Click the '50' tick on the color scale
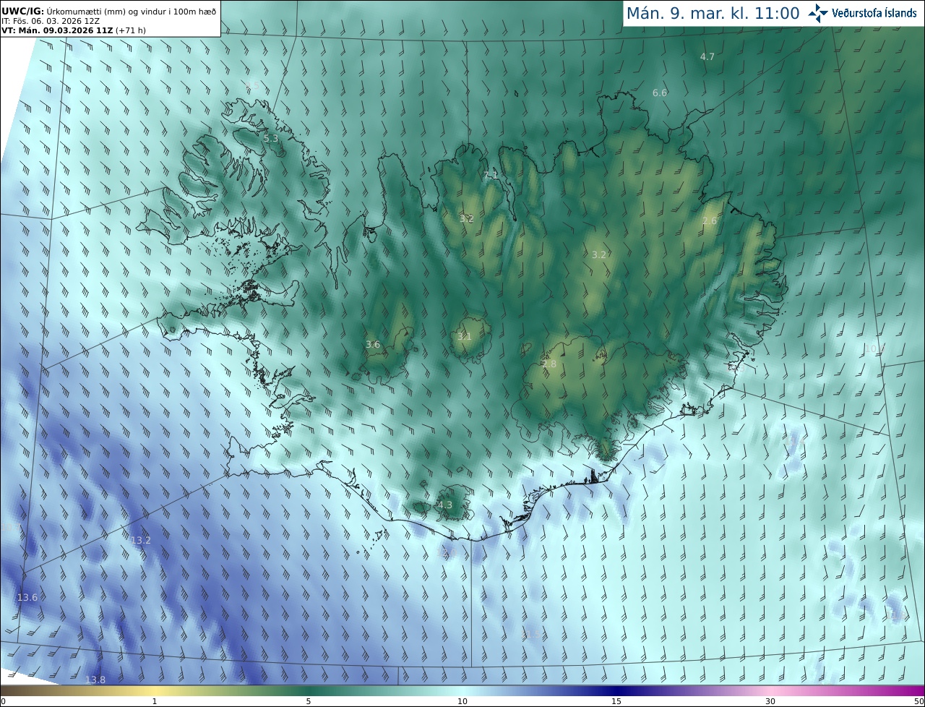Screen dimensions: 925x707 coord(918,701)
